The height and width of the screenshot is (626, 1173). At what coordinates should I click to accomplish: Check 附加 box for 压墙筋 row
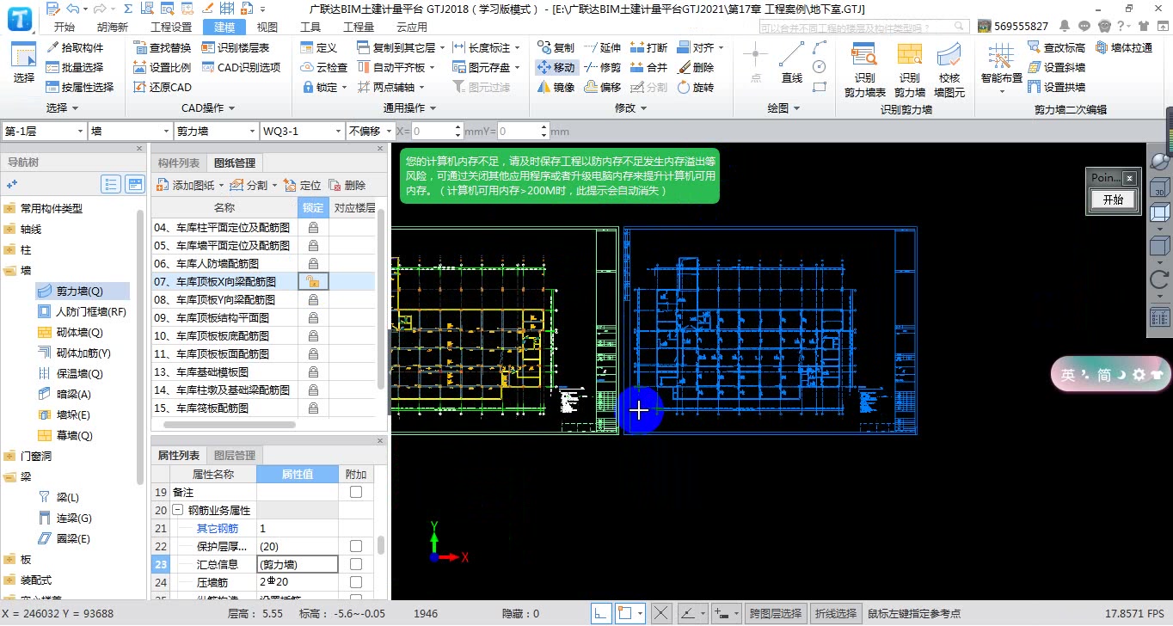click(x=356, y=582)
